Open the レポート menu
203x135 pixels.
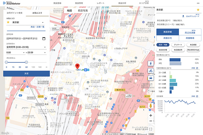pyautogui.click(x=101, y=3)
